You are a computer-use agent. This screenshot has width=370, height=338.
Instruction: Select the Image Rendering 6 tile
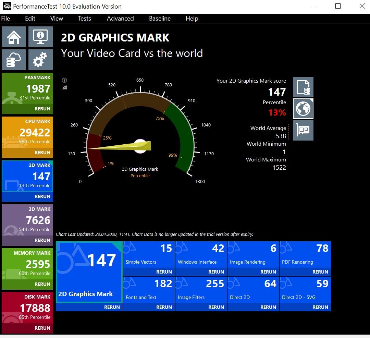point(253,255)
